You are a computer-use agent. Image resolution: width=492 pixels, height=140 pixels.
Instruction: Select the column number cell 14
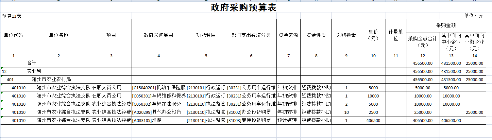[x=475, y=56]
